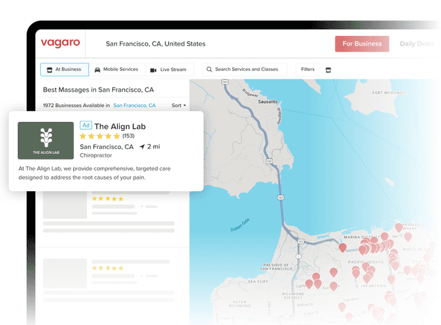Screen dimensions: 441x325
Task: Click the (153) review count
Action: (x=129, y=136)
